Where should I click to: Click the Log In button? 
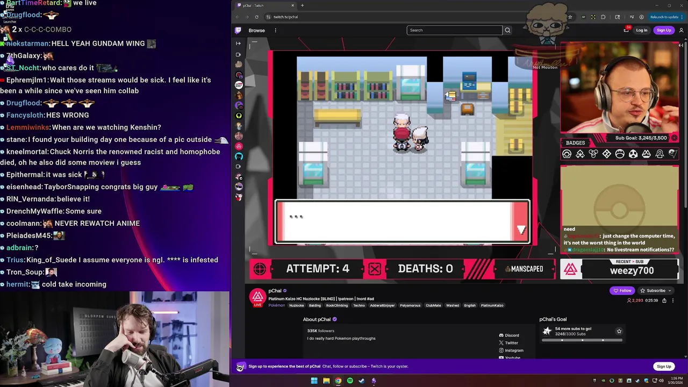click(642, 30)
